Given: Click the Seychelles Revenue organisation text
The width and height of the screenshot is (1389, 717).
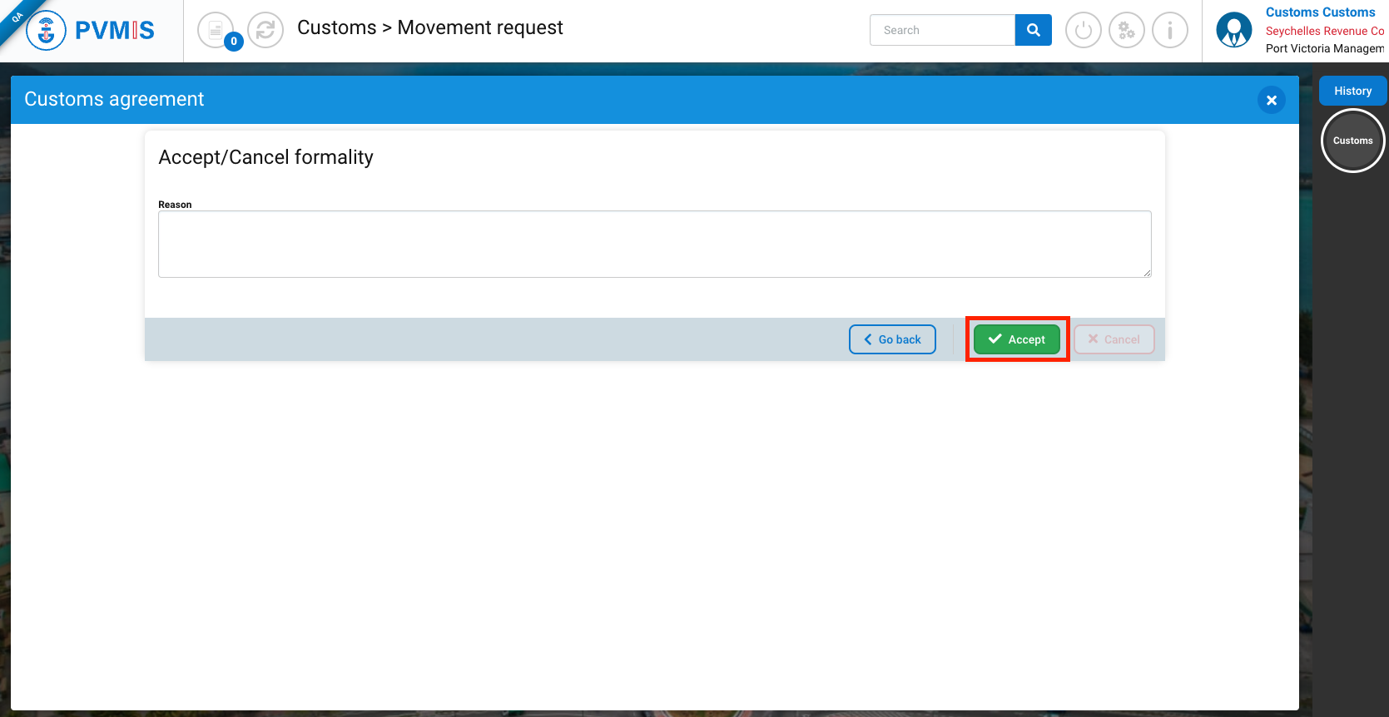Looking at the screenshot, I should pyautogui.click(x=1324, y=31).
